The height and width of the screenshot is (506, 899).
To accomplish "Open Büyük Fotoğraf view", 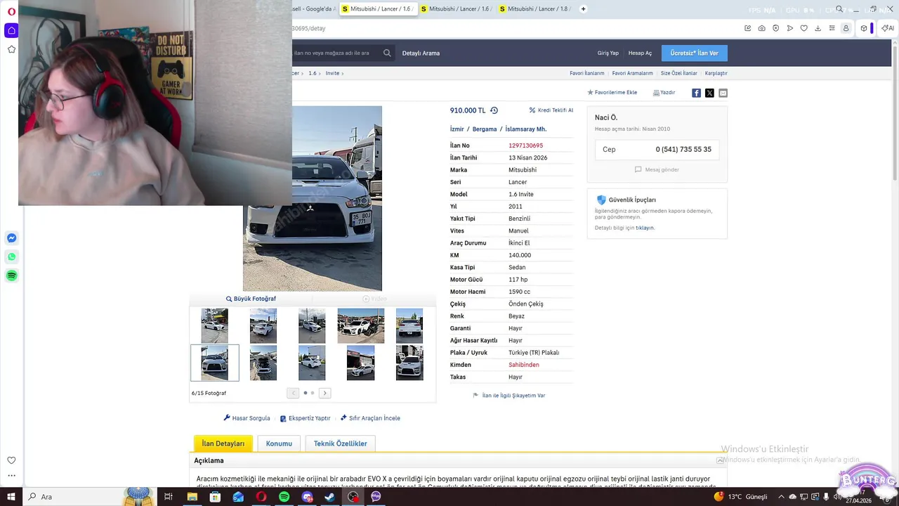I will 251,299.
